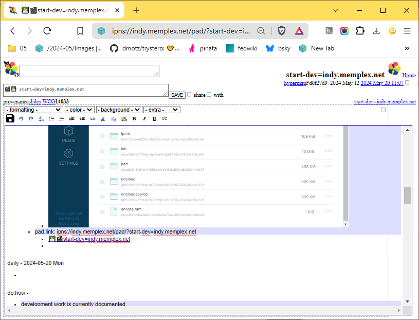Show more bookmarks via the chevron

tap(407, 48)
